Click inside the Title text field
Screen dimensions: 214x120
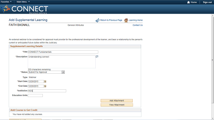63,52
